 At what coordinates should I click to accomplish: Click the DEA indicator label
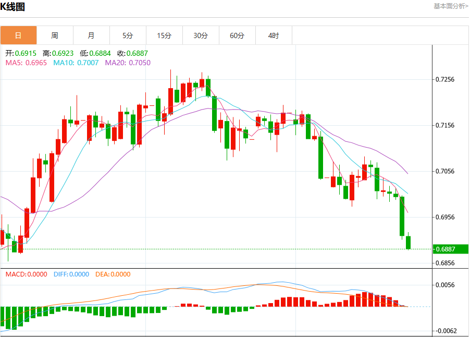113,274
